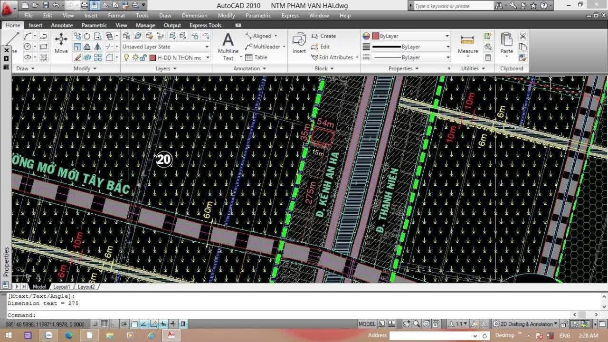Switch to the Annotate ribbon tab
Screen dimensions: 608x342
[x=62, y=25]
